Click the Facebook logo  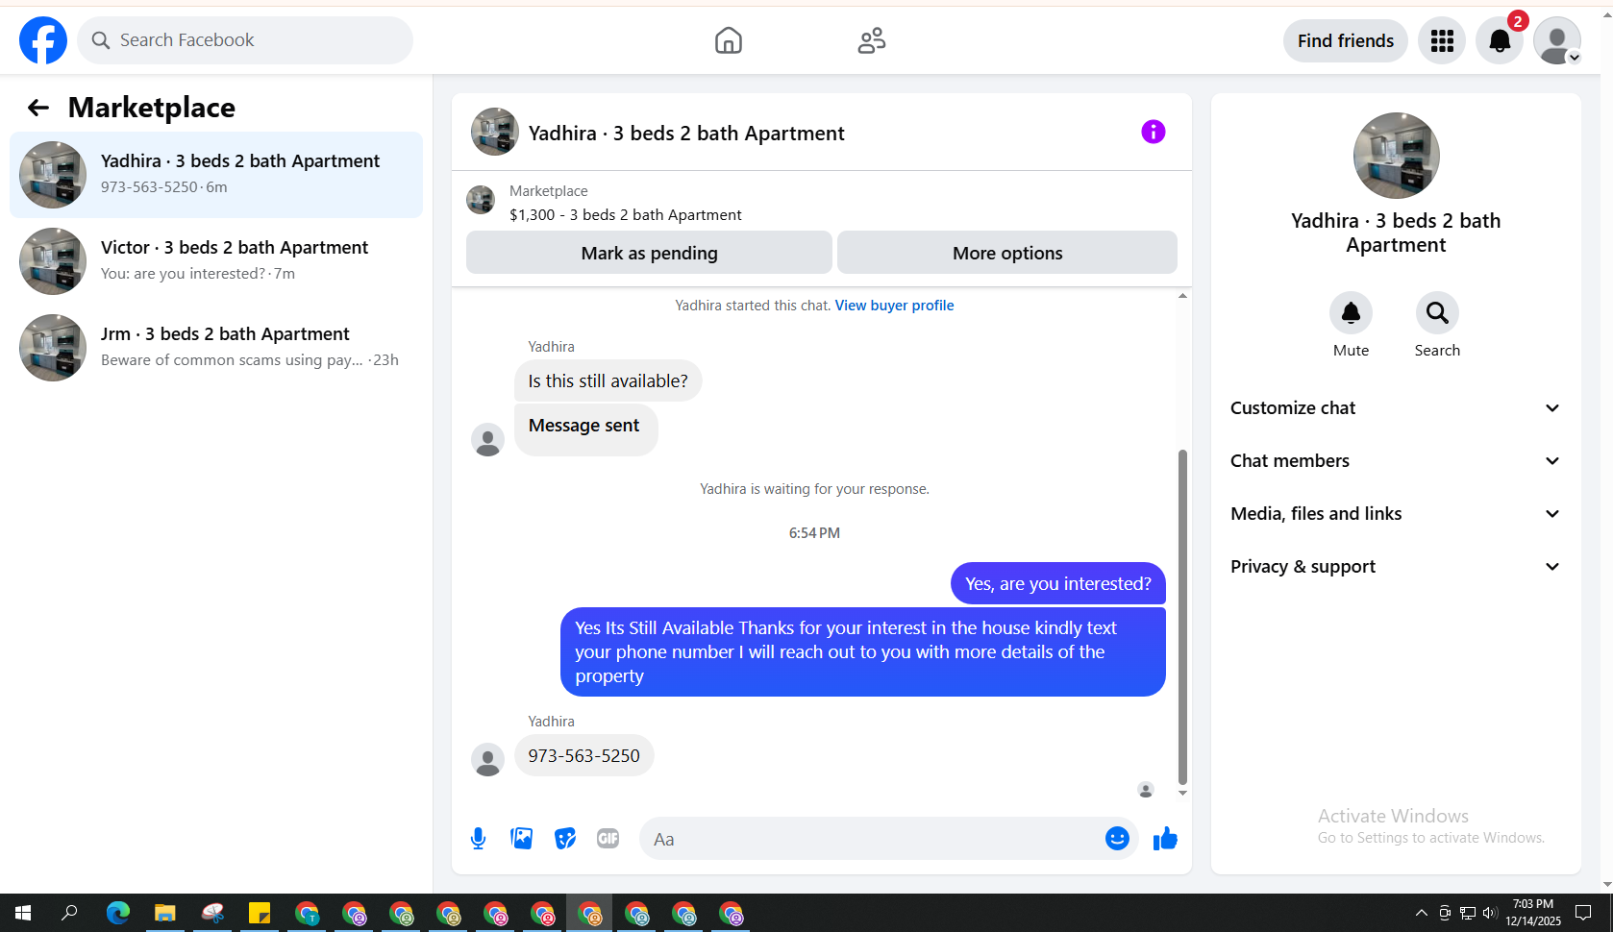pos(43,40)
